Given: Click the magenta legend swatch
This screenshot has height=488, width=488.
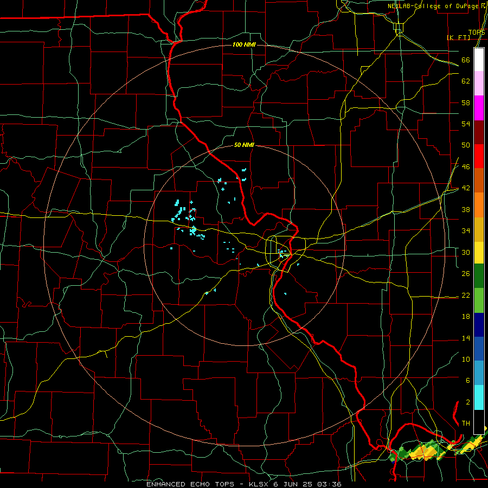Looking at the screenshot, I should [479, 108].
